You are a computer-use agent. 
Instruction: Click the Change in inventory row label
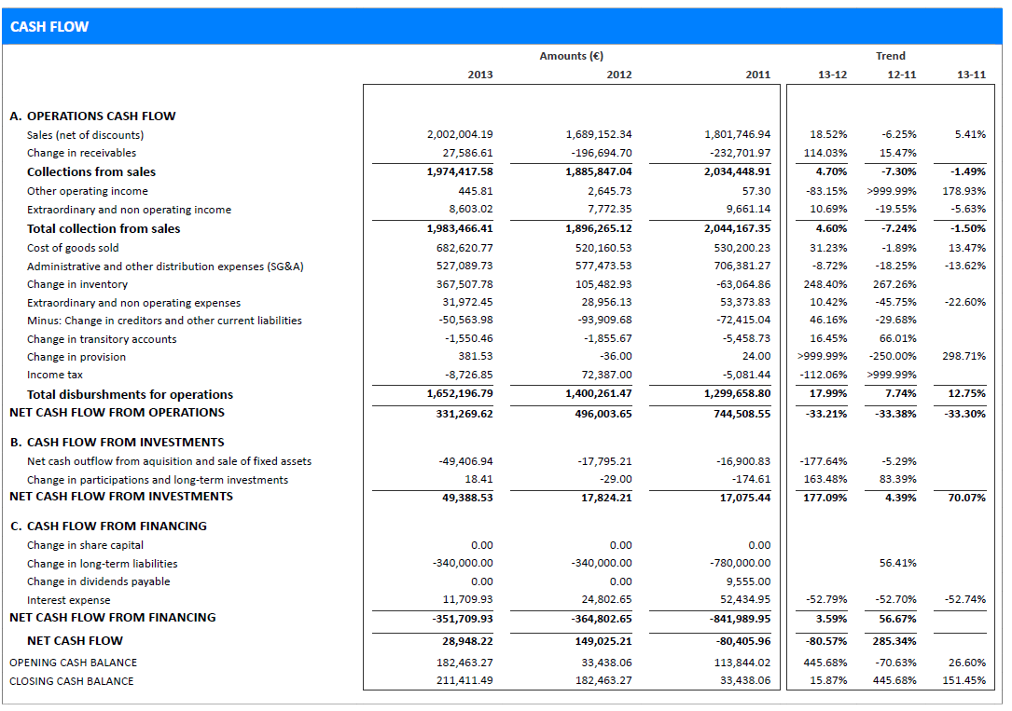(77, 284)
